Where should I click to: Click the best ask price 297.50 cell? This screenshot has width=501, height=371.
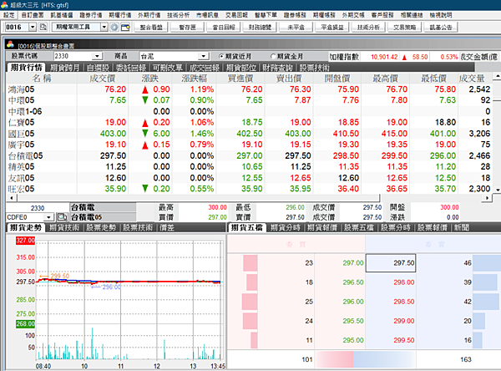pos(391,263)
